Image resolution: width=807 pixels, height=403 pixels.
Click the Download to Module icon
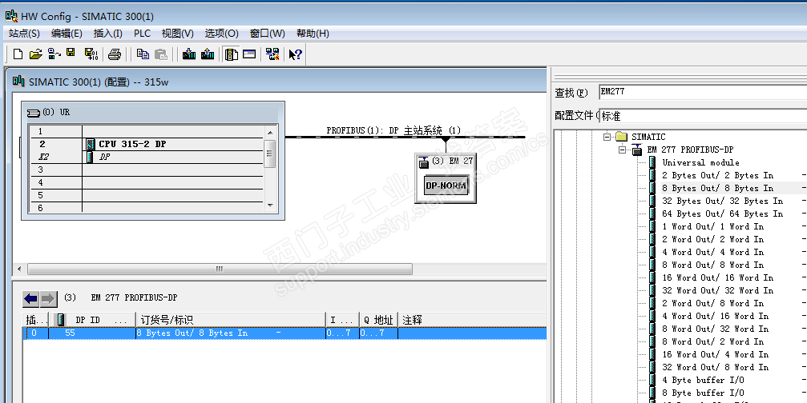tap(189, 54)
